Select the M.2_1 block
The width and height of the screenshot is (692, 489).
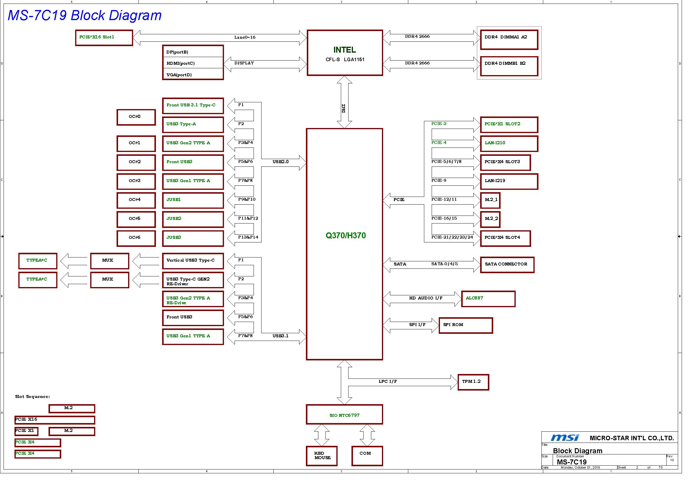490,200
